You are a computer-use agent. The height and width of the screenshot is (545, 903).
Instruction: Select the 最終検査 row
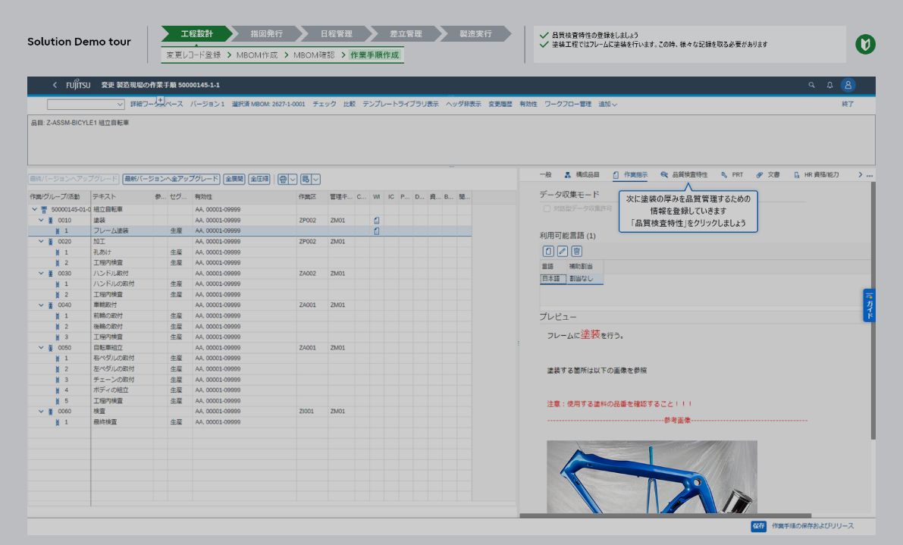(249, 422)
